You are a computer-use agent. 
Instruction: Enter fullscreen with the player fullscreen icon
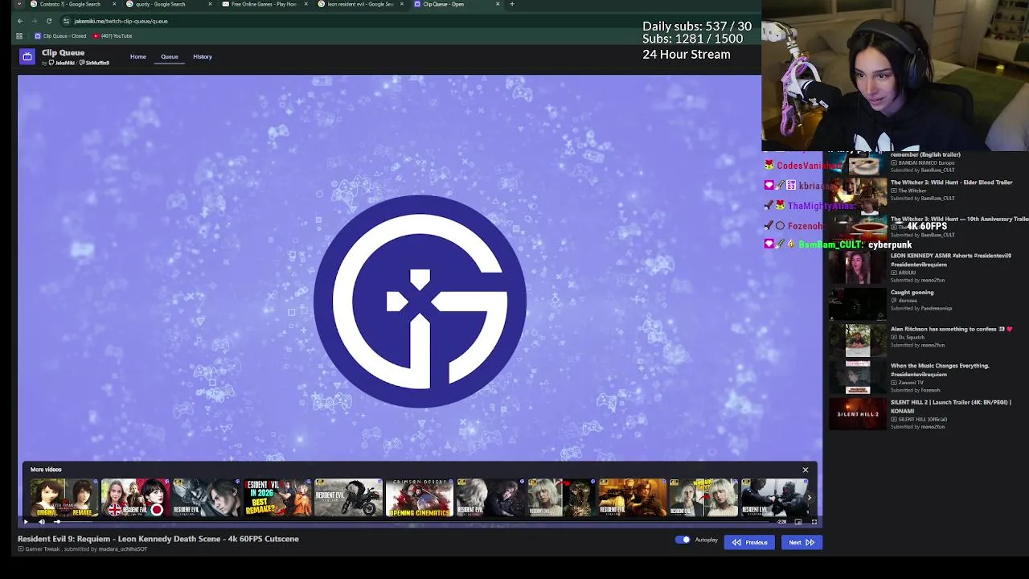tap(814, 521)
